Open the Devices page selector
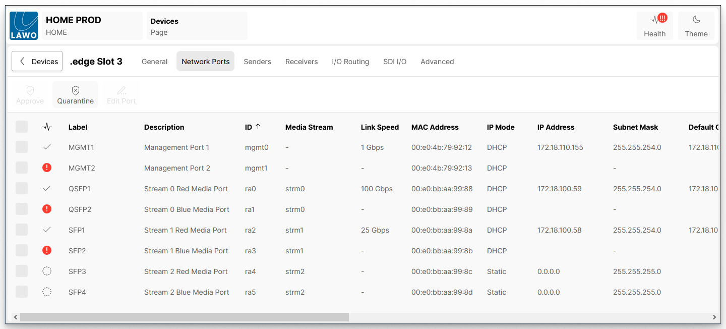The image size is (726, 329). coord(197,26)
